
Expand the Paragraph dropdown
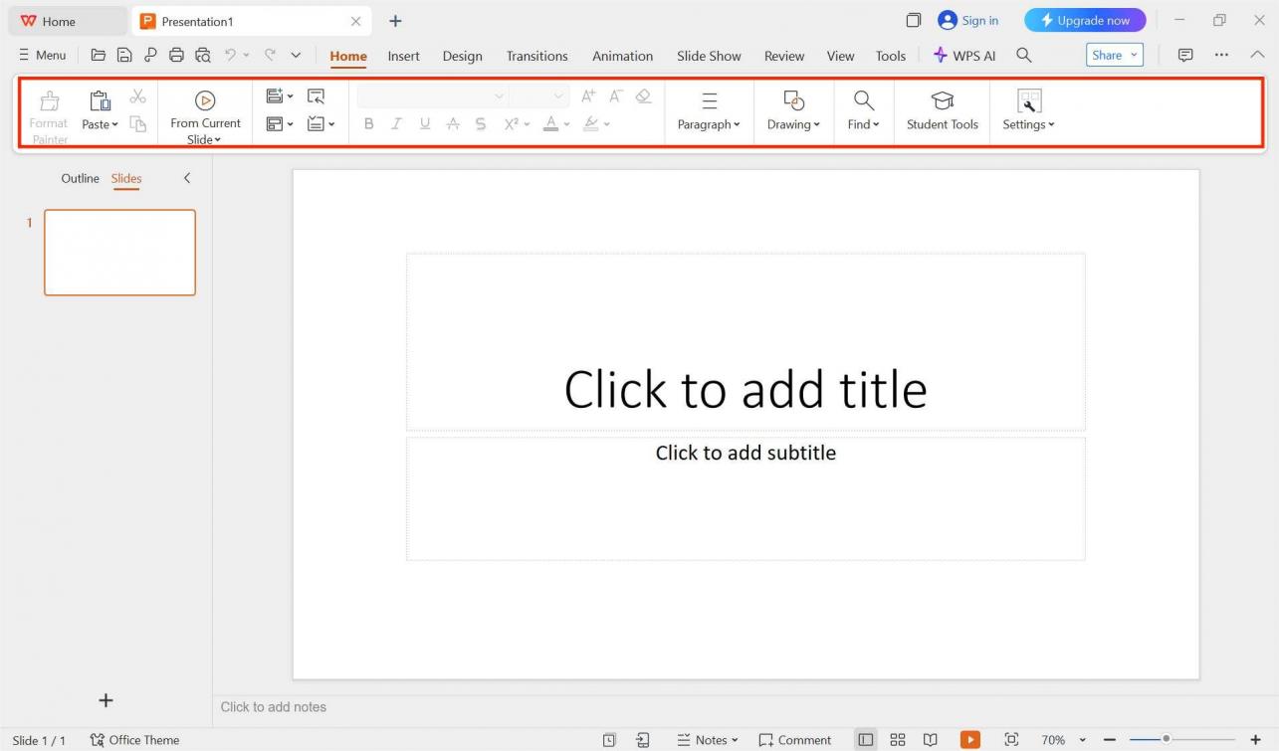pyautogui.click(x=709, y=124)
